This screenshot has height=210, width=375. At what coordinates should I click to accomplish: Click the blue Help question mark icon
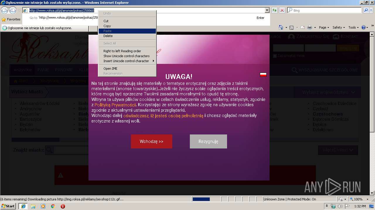tap(364, 27)
